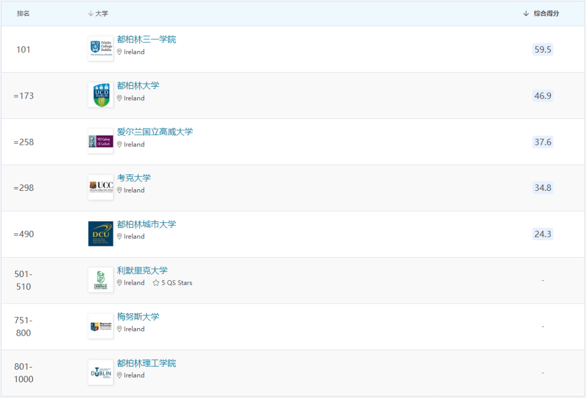Open 都柏林城市大学 link
586x398 pixels.
146,224
